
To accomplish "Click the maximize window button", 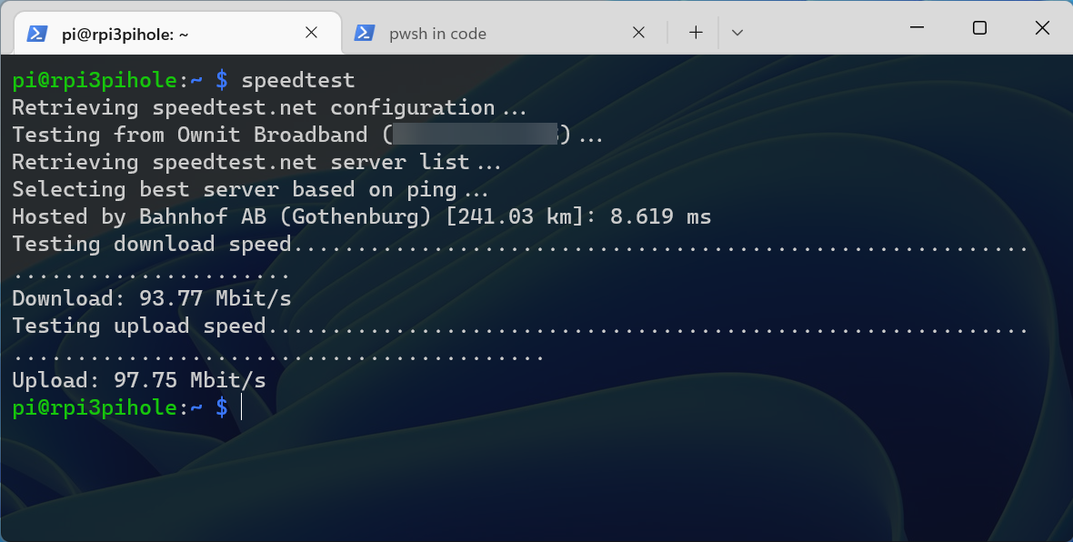I will [979, 28].
